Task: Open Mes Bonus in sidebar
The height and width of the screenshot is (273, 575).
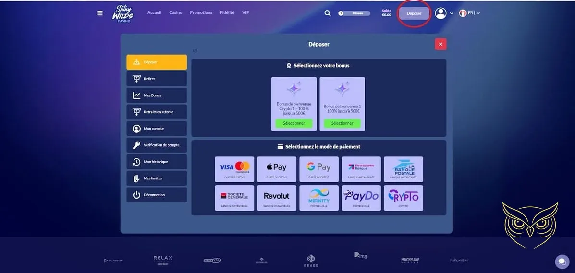Action: click(x=157, y=95)
